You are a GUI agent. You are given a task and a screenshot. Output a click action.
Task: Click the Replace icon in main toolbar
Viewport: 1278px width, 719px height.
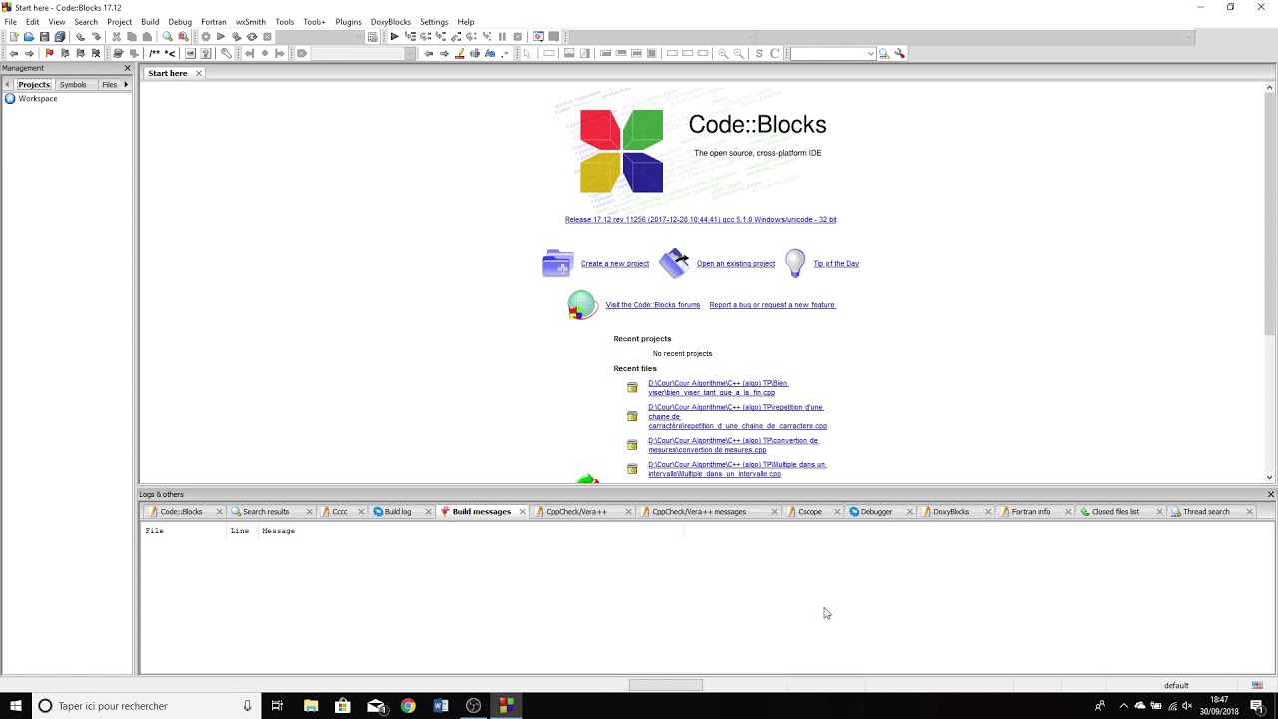click(x=183, y=37)
